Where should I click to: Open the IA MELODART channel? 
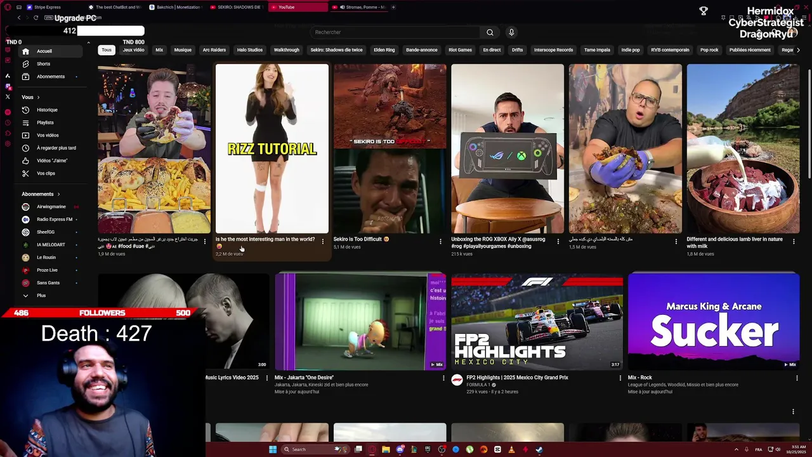click(51, 244)
